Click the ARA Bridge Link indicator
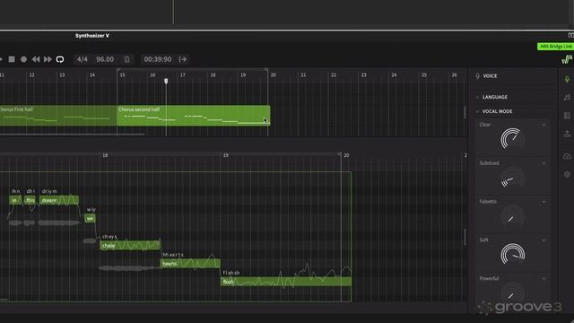 [x=555, y=47]
